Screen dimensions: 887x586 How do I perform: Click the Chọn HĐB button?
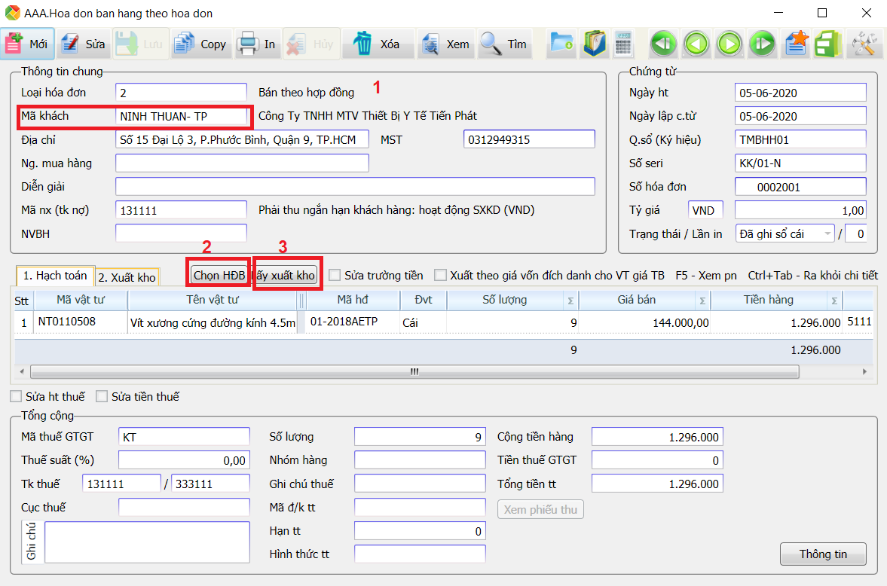coord(219,276)
